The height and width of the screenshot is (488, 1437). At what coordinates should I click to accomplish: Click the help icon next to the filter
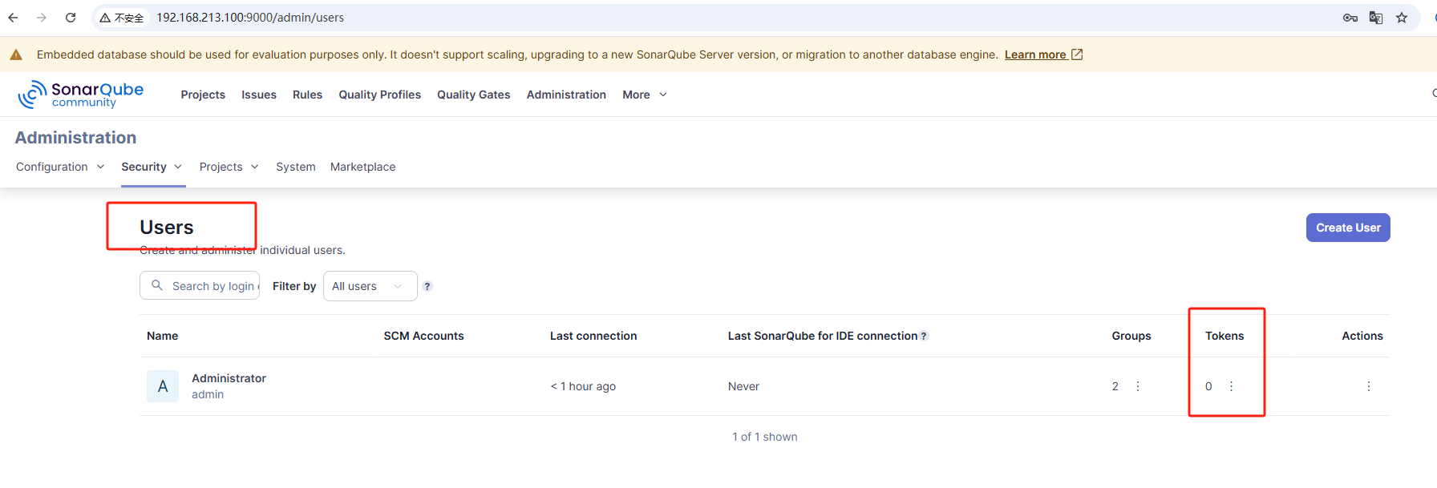pyautogui.click(x=427, y=286)
